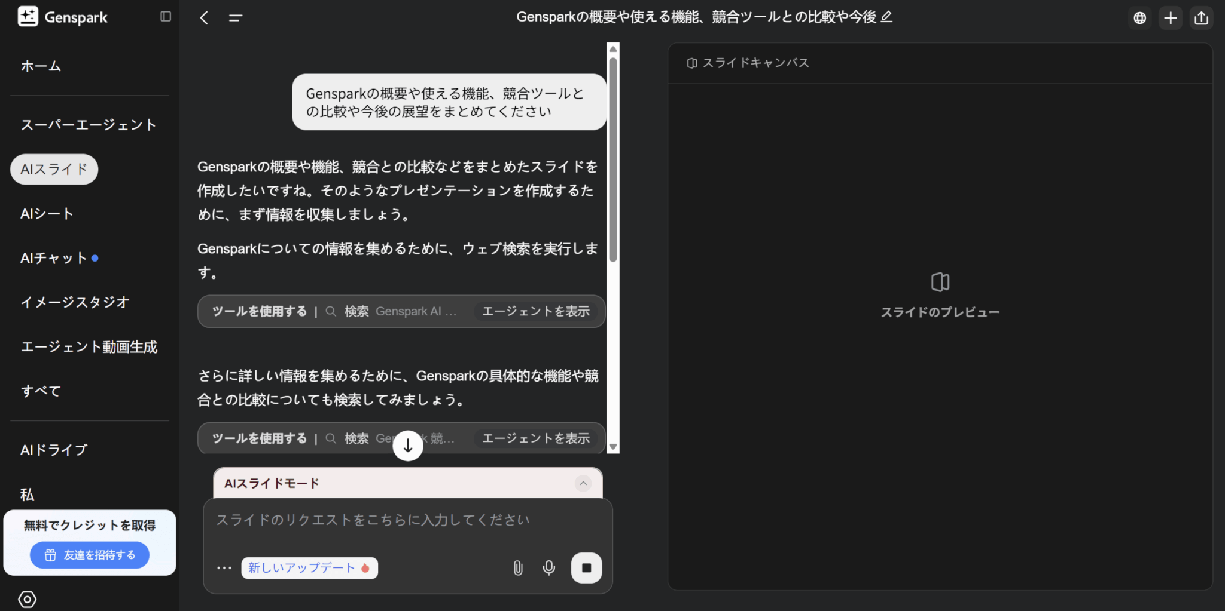The width and height of the screenshot is (1225, 611).
Task: Click the scrollbar down arrow in chat
Action: pos(612,447)
